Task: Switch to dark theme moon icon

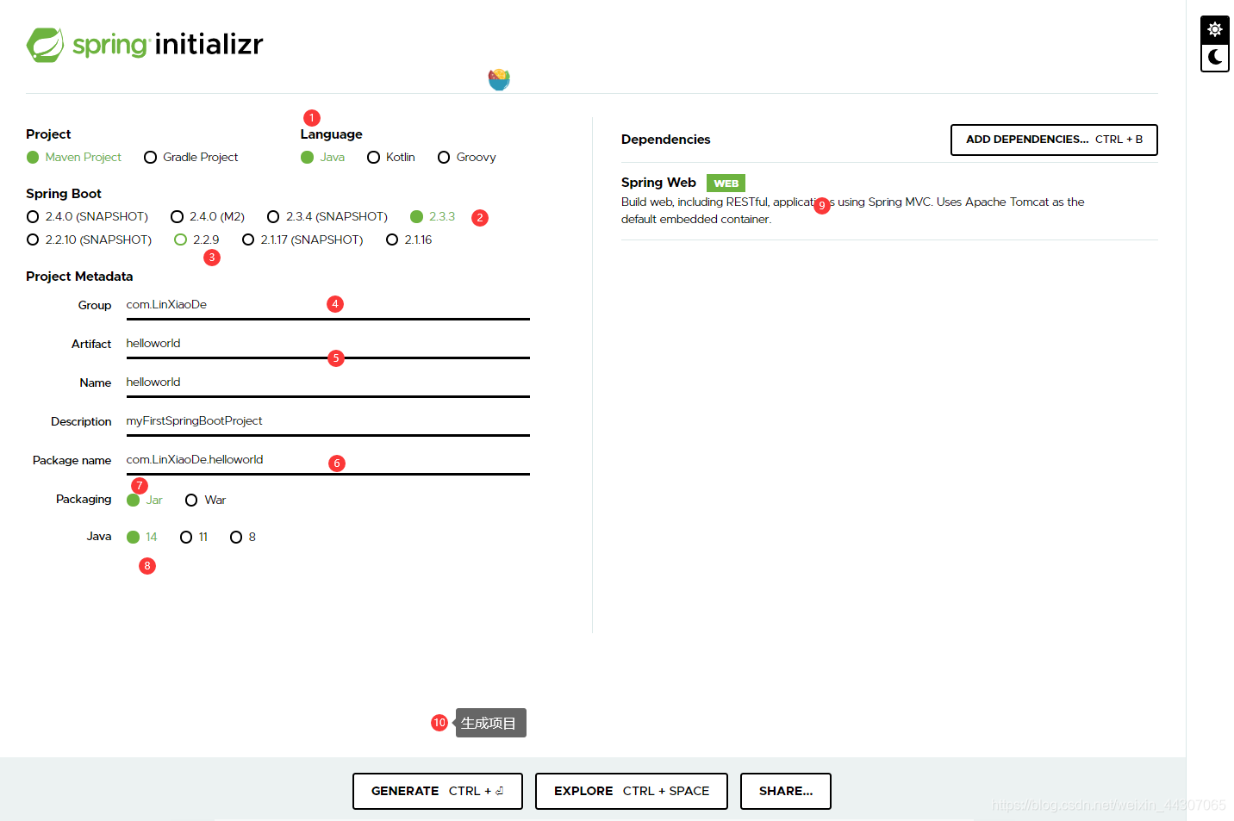Action: 1215,58
